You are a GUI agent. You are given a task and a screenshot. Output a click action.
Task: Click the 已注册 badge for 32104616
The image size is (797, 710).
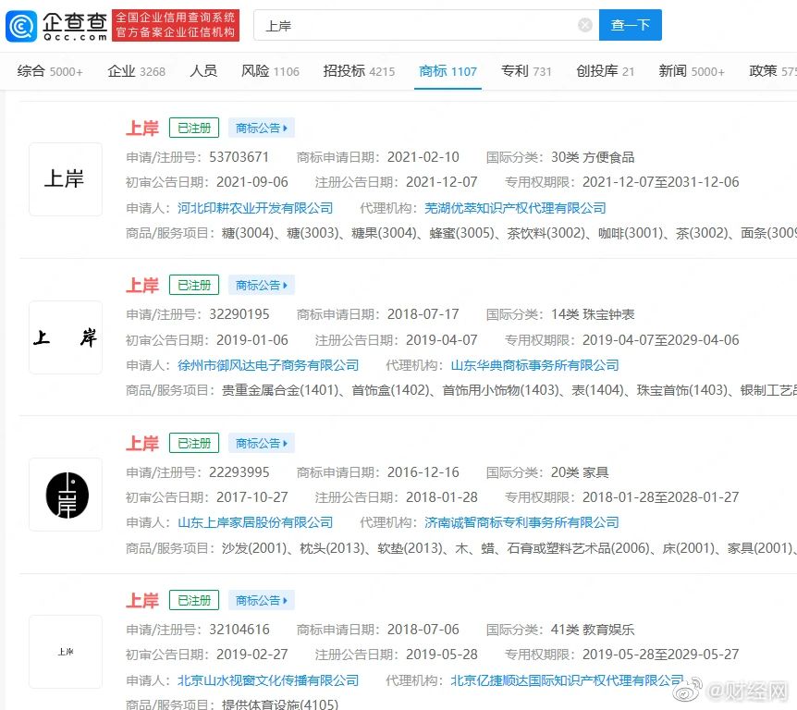tap(194, 600)
